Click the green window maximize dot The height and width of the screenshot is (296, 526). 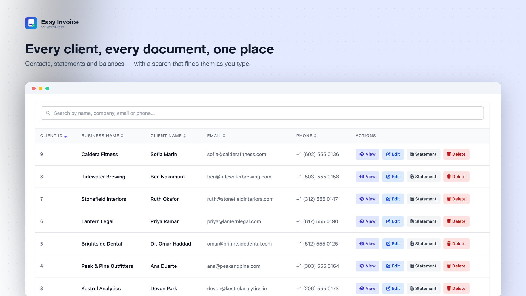(47, 89)
